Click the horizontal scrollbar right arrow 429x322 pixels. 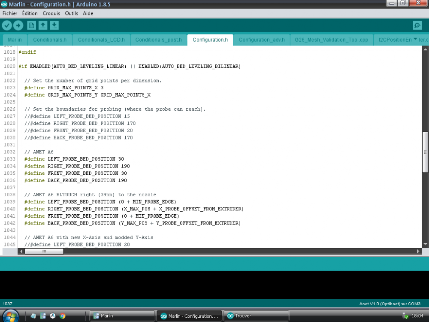418,251
